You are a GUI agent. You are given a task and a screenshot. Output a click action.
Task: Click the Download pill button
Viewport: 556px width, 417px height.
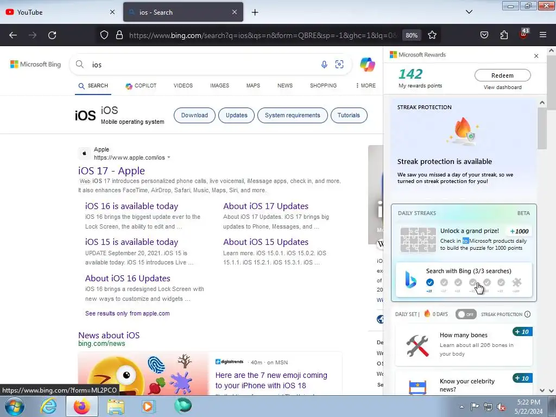[194, 115]
